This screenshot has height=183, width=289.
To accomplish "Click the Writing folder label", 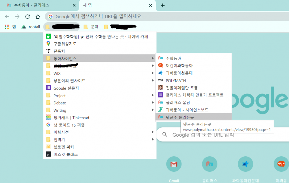I will coord(60,110).
